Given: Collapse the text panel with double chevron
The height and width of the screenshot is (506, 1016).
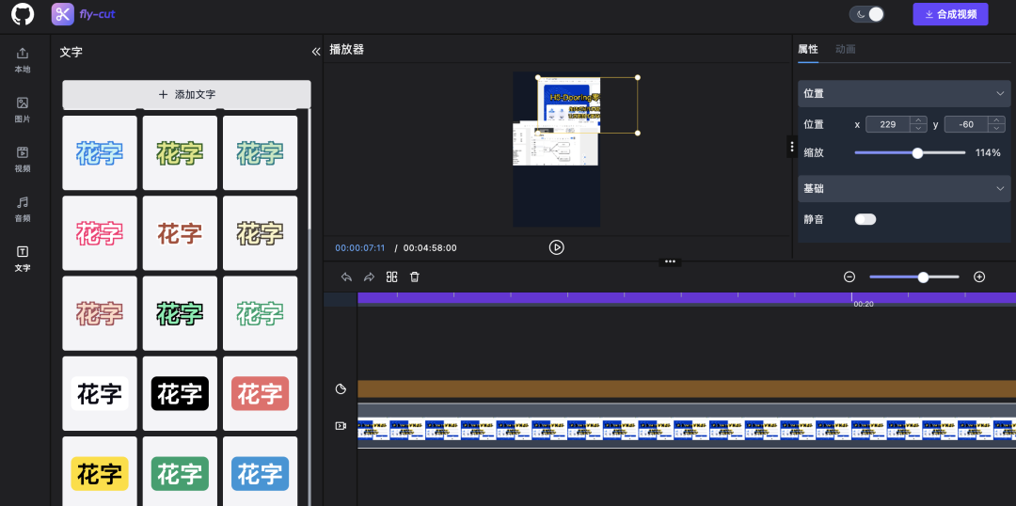Looking at the screenshot, I should pos(316,52).
